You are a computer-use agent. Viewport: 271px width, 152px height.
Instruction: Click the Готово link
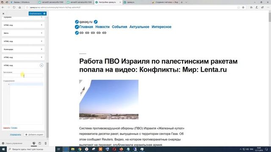[14, 128]
